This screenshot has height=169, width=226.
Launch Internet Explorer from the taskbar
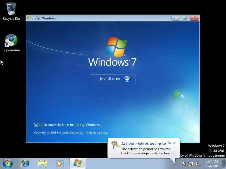click(x=25, y=164)
